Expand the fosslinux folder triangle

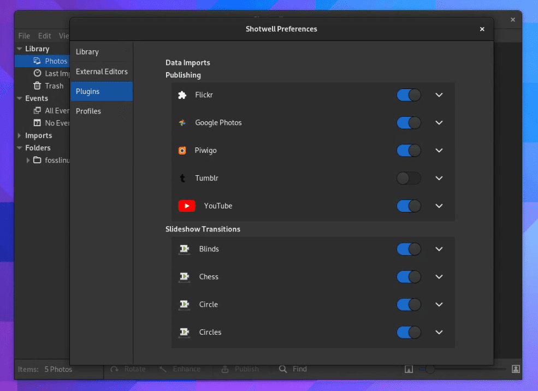tap(28, 160)
